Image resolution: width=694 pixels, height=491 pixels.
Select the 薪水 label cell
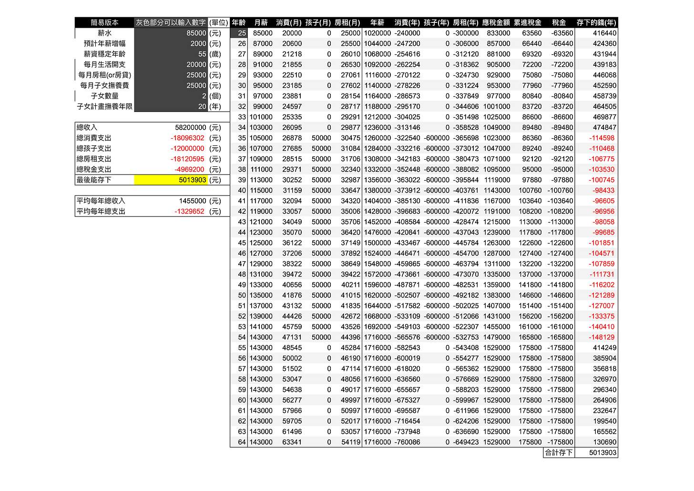105,33
